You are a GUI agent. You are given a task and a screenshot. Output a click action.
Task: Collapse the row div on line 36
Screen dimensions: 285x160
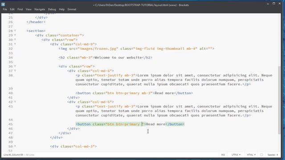click(15, 66)
